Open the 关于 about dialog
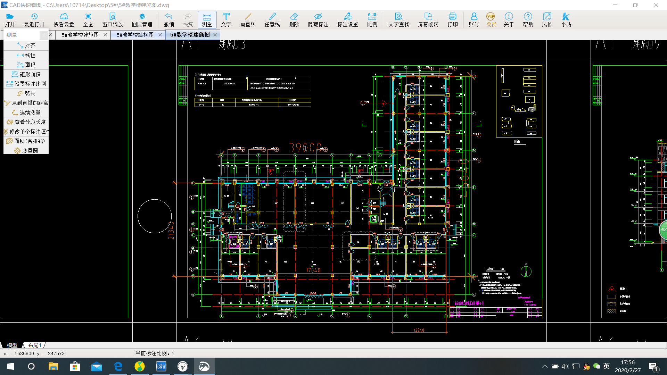The height and width of the screenshot is (375, 667). click(x=509, y=20)
